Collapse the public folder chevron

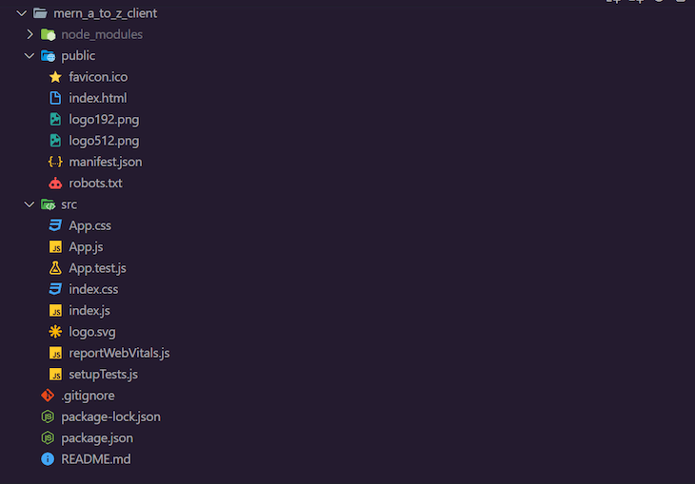click(30, 56)
